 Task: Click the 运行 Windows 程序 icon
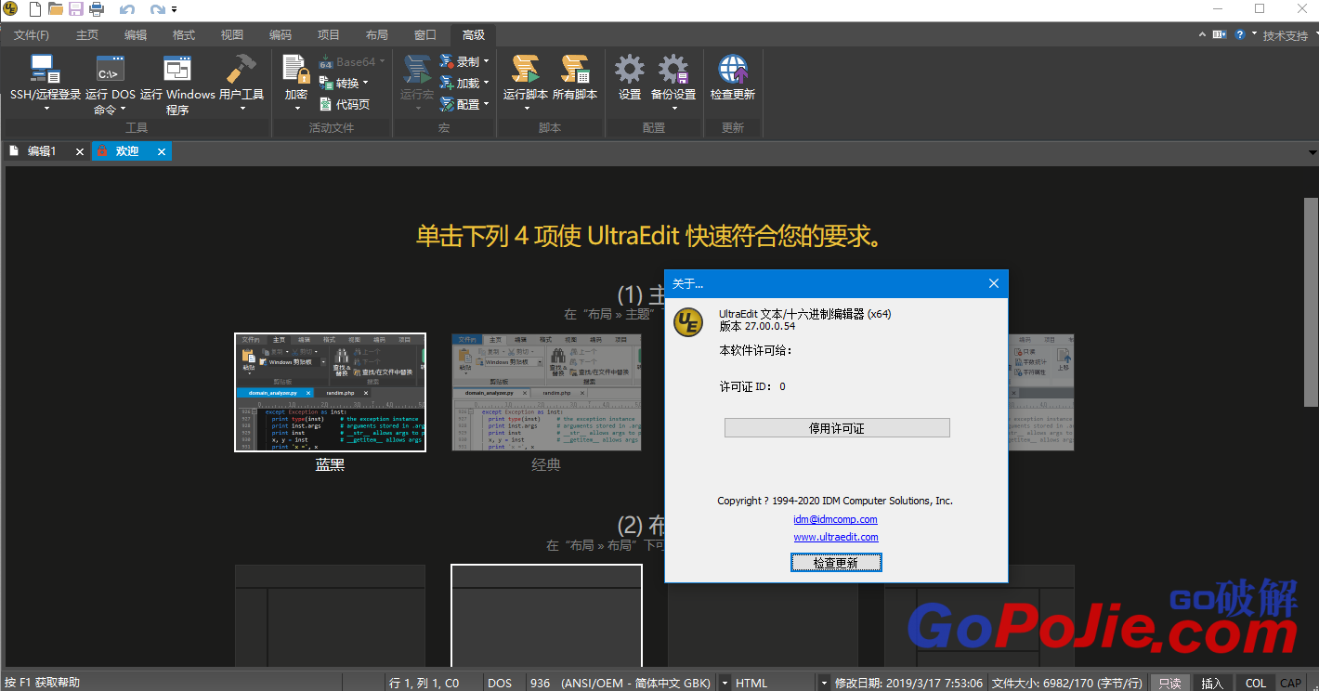point(177,70)
